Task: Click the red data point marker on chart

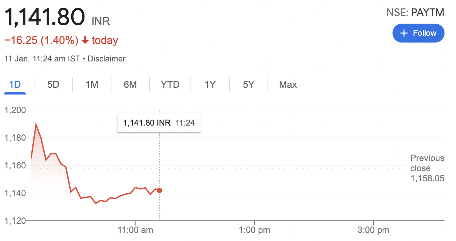Action: tap(159, 190)
